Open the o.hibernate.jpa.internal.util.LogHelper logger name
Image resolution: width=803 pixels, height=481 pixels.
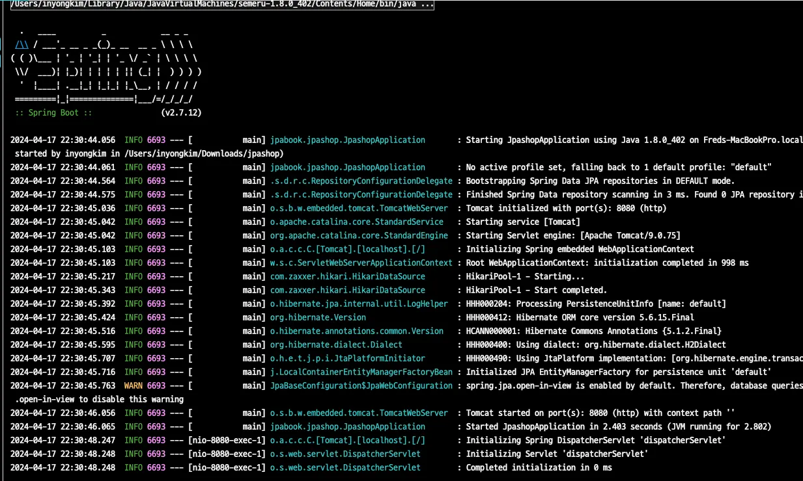click(x=359, y=304)
